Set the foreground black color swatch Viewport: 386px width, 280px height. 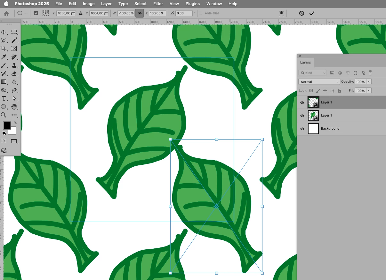pyautogui.click(x=7, y=125)
